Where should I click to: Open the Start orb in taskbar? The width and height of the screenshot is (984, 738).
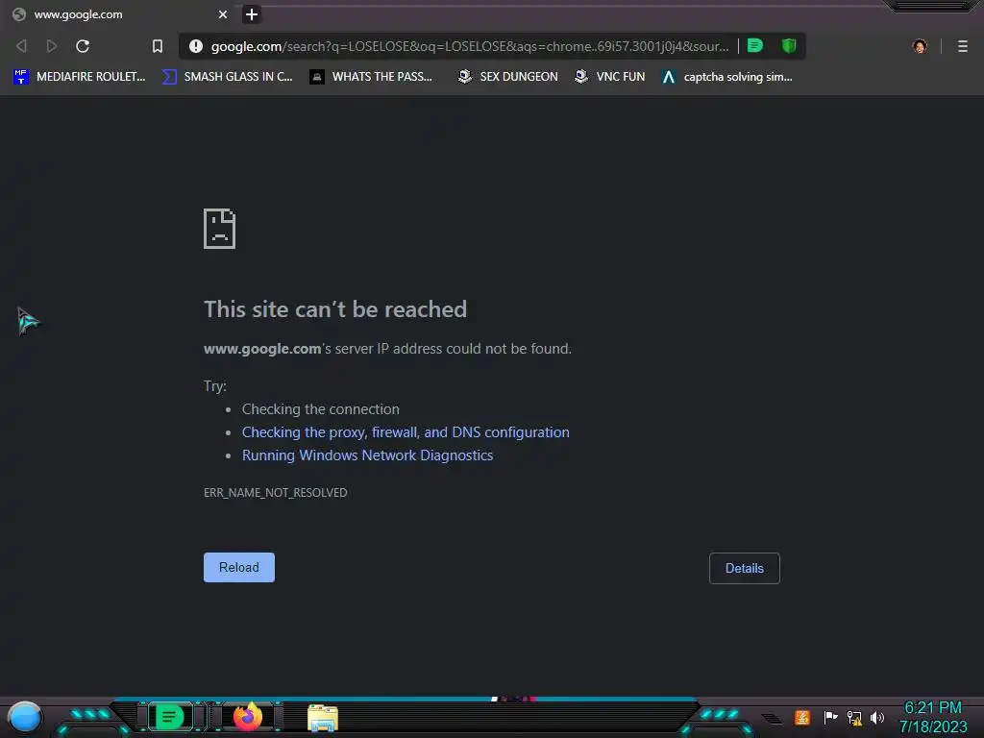point(25,718)
